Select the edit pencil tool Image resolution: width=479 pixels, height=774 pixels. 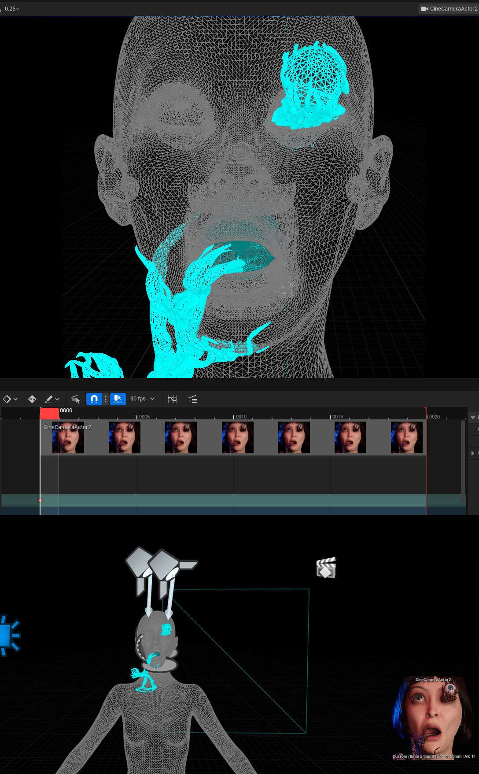48,399
